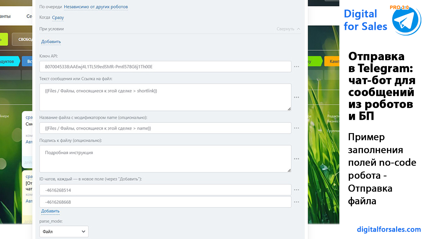Select the chat ID field '-4616268668'
This screenshot has width=425, height=239.
165,202
